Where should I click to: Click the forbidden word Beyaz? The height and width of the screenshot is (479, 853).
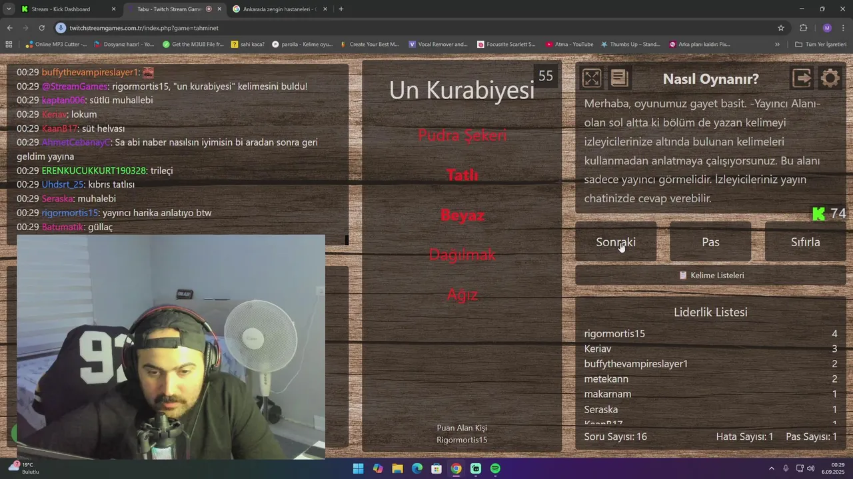(462, 215)
